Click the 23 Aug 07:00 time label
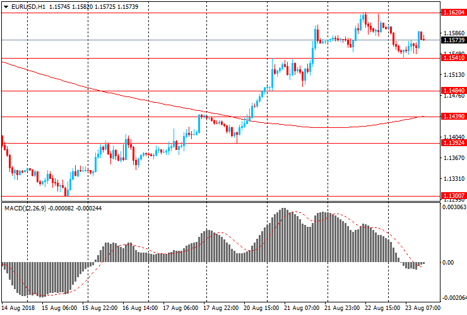 [423, 308]
